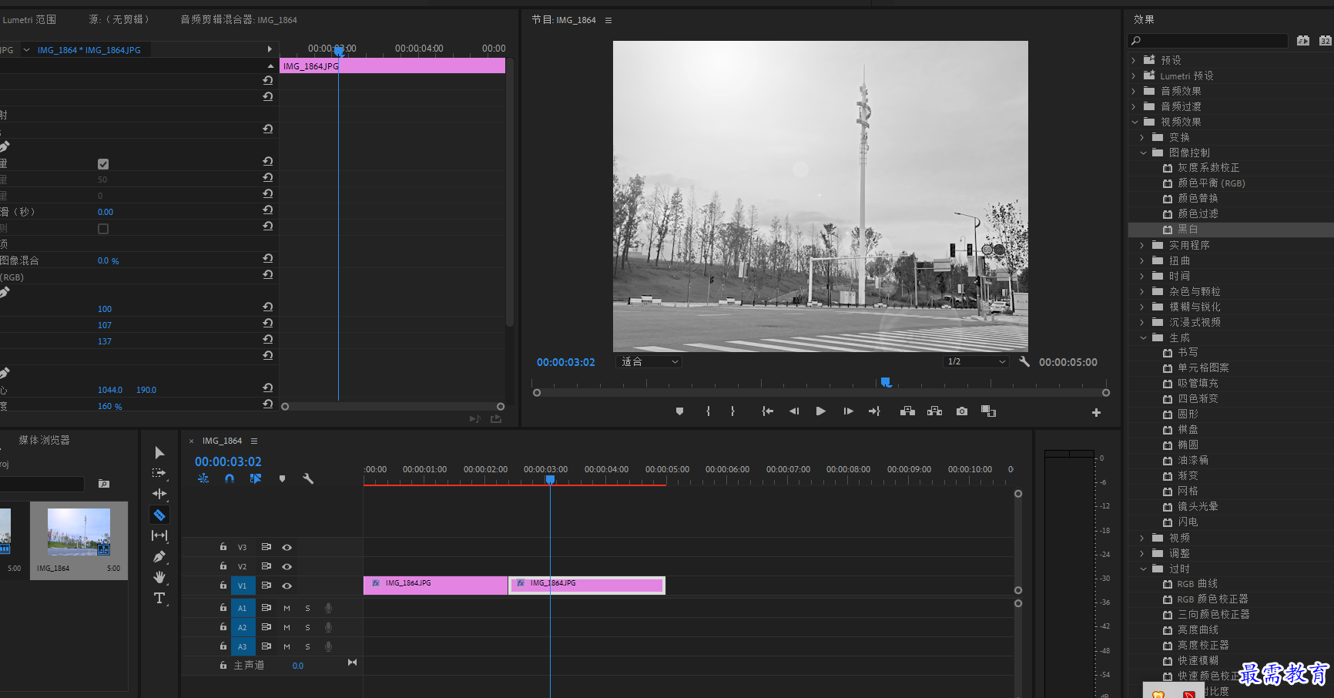The image size is (1334, 698).
Task: Mark Out point in program monitor
Action: click(732, 411)
